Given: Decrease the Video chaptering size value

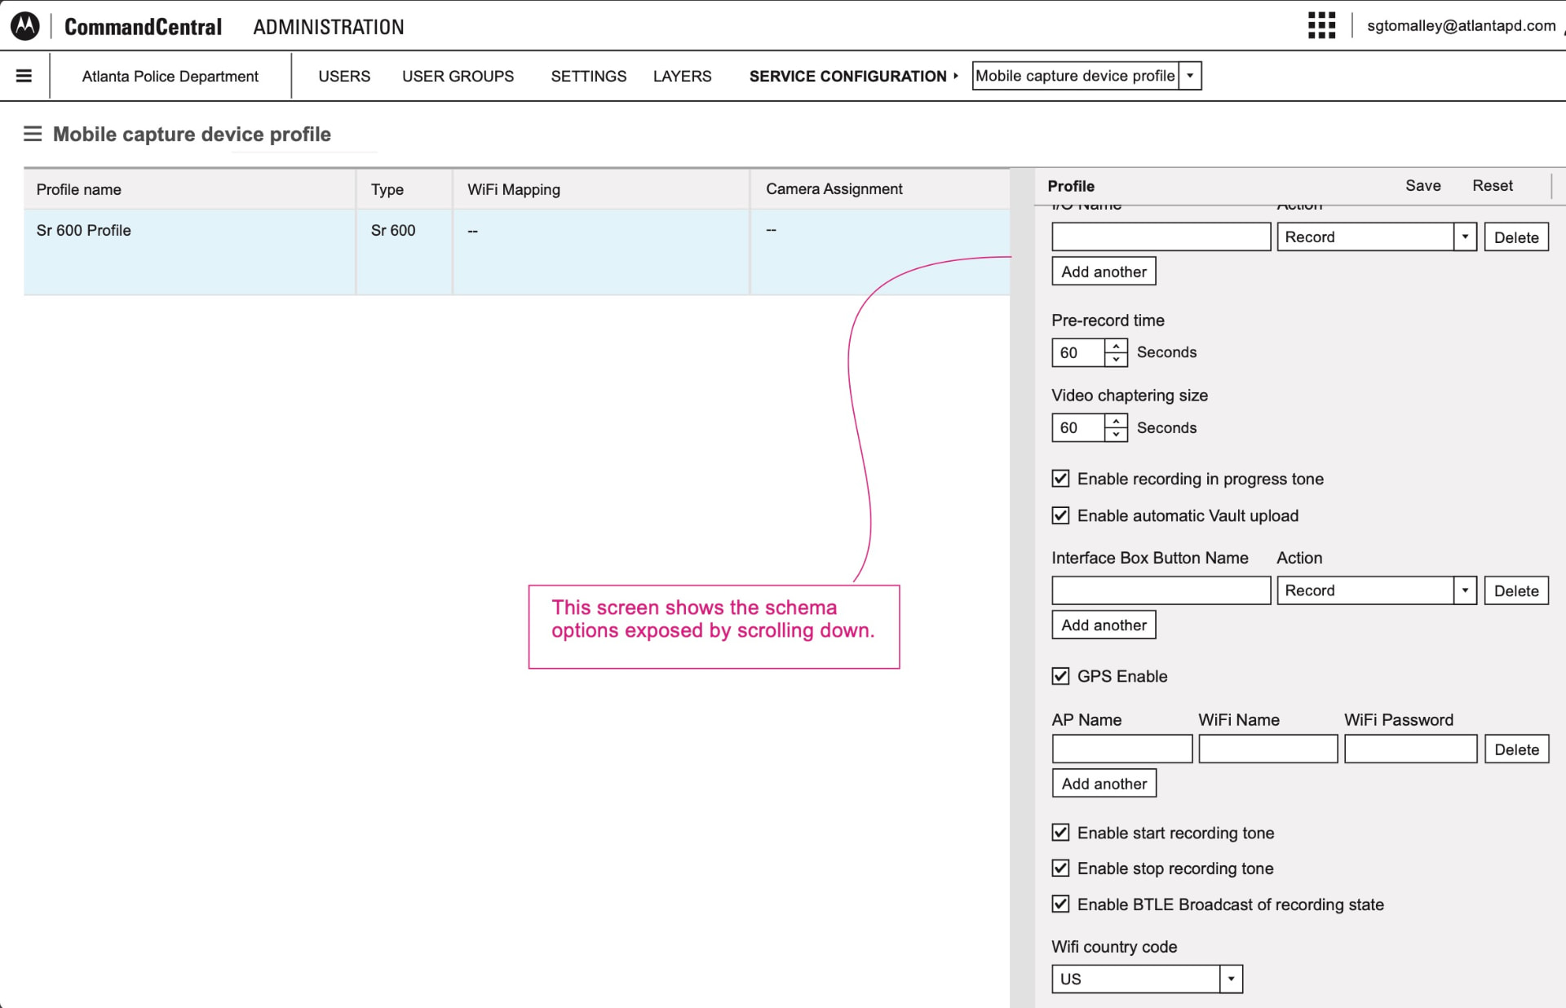Looking at the screenshot, I should coord(1116,435).
